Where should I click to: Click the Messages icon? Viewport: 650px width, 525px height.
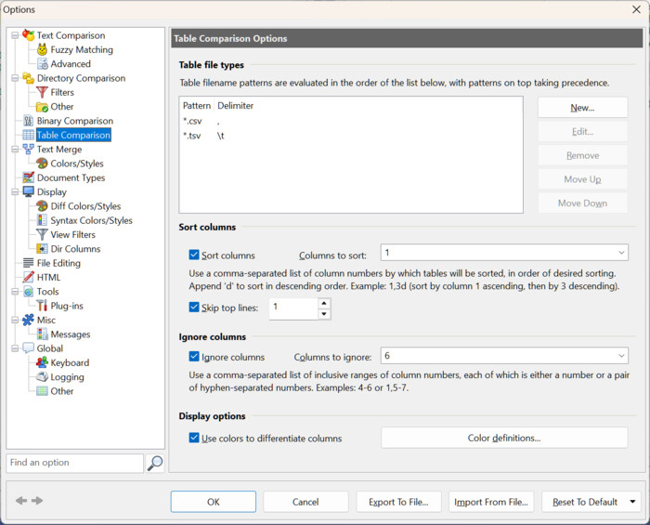(42, 335)
